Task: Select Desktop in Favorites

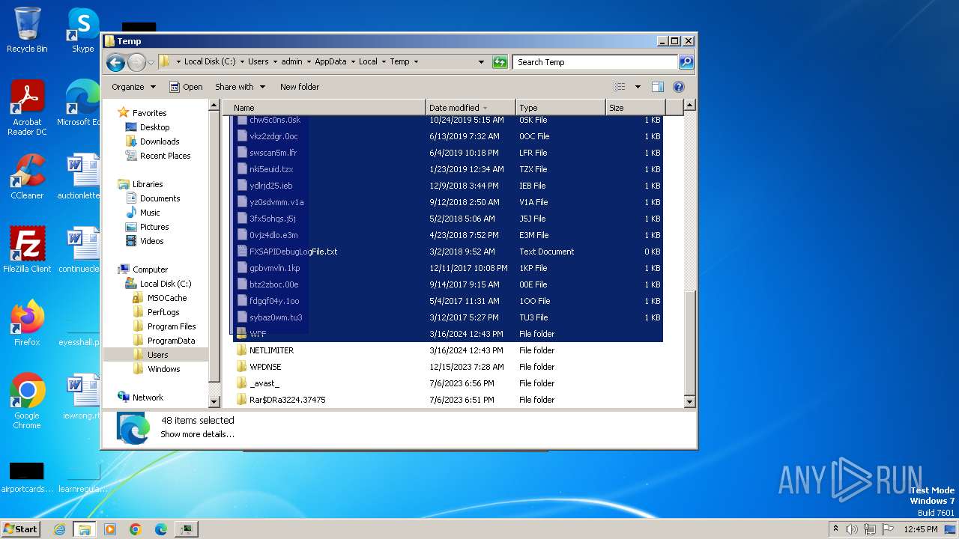Action: tap(148, 127)
